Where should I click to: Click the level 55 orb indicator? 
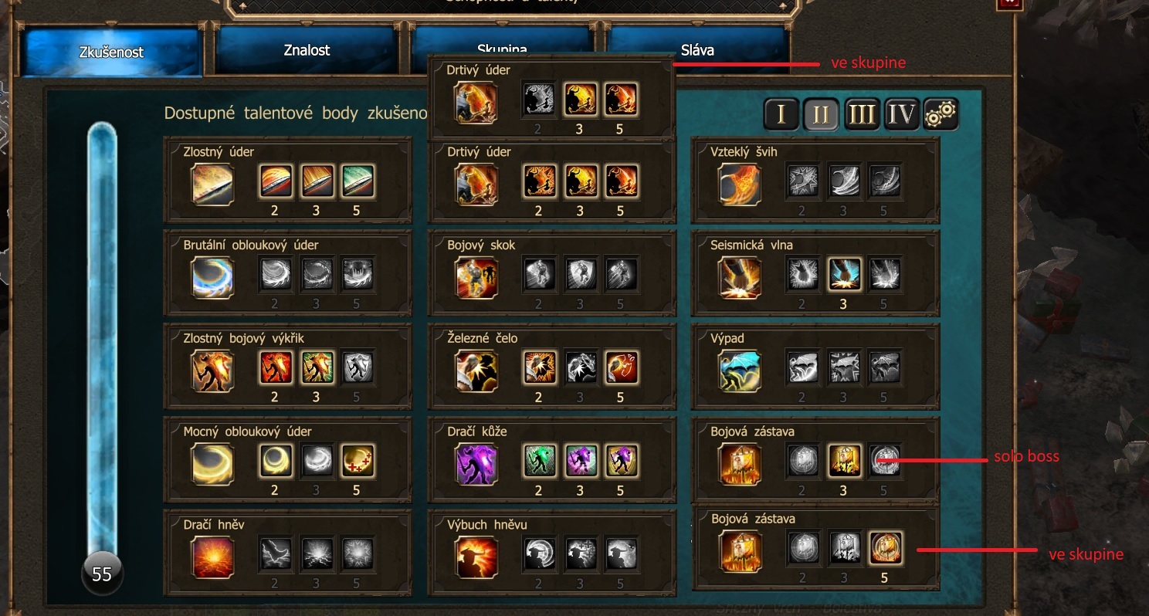[x=102, y=574]
